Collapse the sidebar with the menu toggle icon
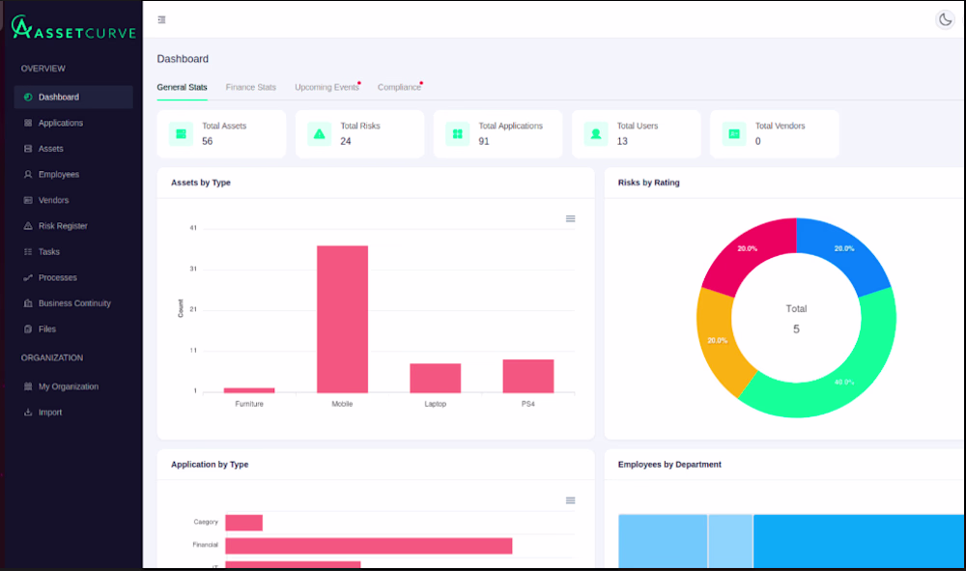 coord(161,19)
